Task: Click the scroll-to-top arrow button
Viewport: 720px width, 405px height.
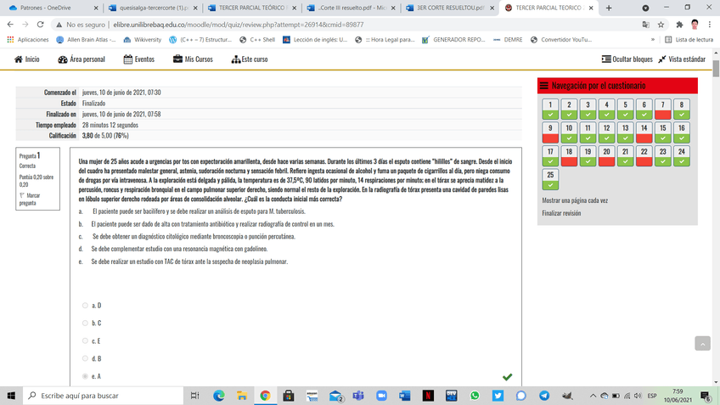Action: pos(702,344)
